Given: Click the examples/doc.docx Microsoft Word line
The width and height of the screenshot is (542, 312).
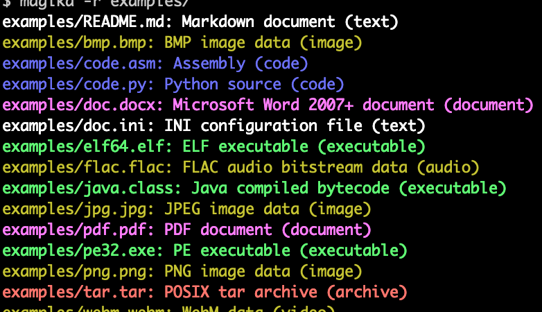Looking at the screenshot, I should point(268,105).
